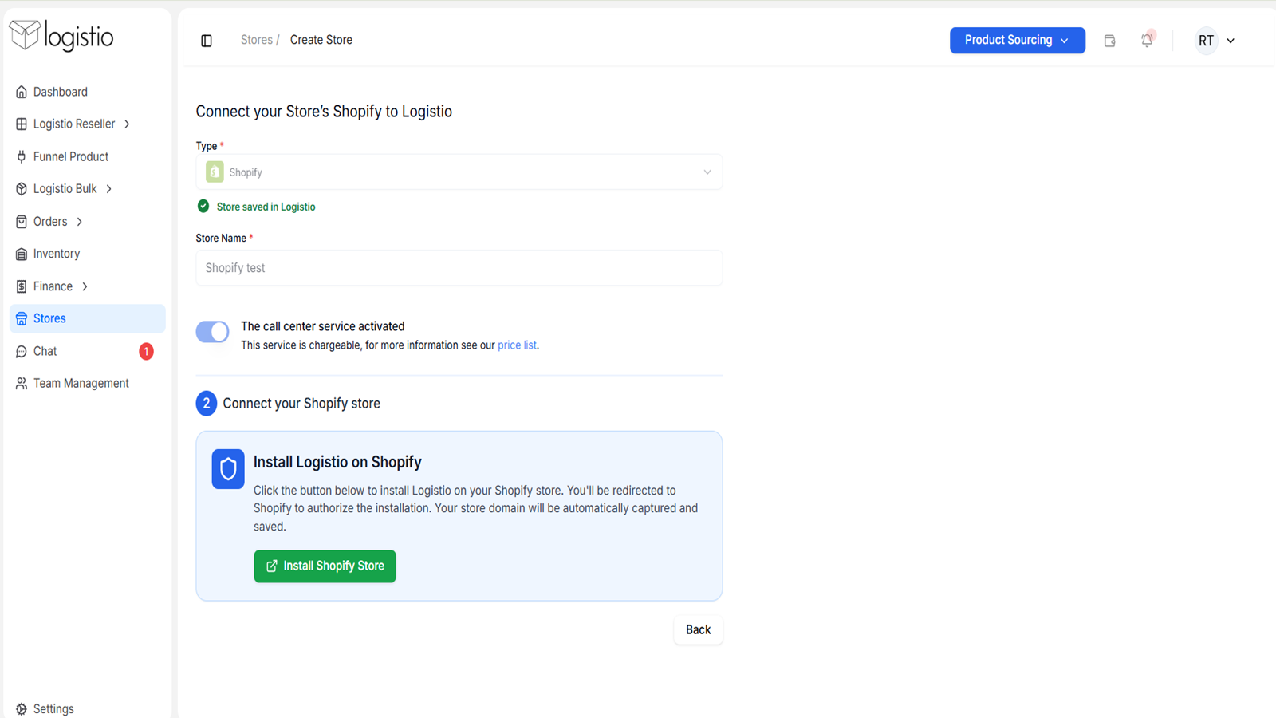Click the Logistio logo
Screen dimensions: 1276x718
point(61,36)
